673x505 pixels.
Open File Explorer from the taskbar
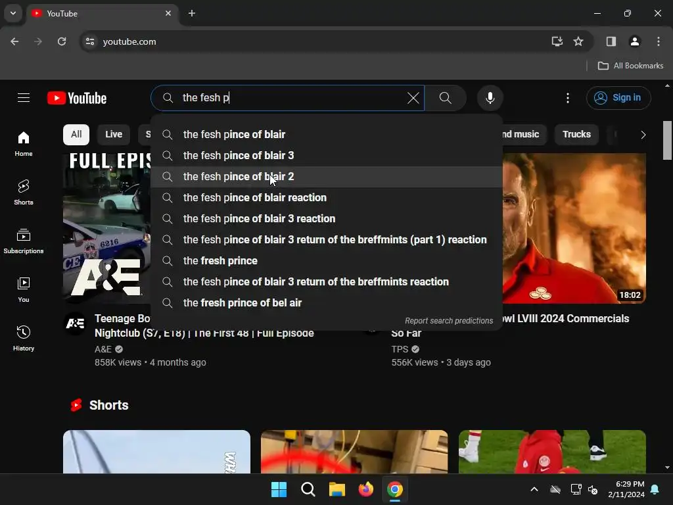click(x=337, y=489)
